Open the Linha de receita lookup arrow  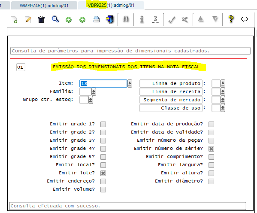pyautogui.click(x=223, y=92)
